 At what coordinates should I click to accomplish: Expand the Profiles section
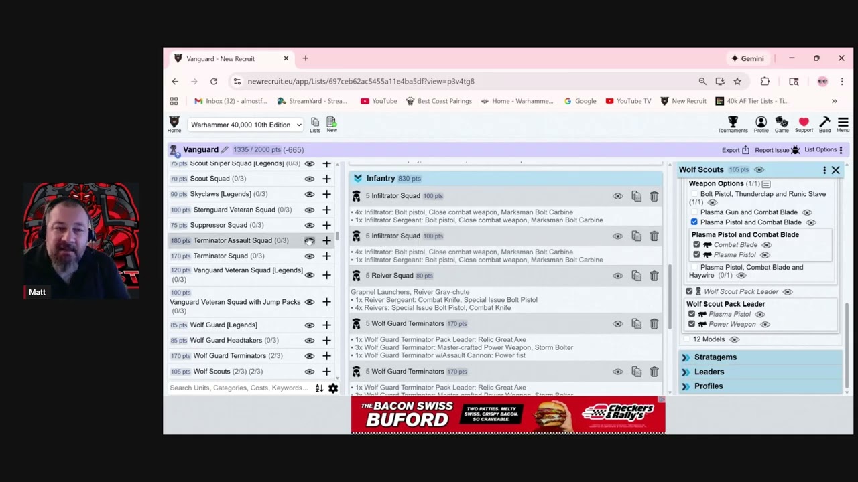(x=760, y=386)
